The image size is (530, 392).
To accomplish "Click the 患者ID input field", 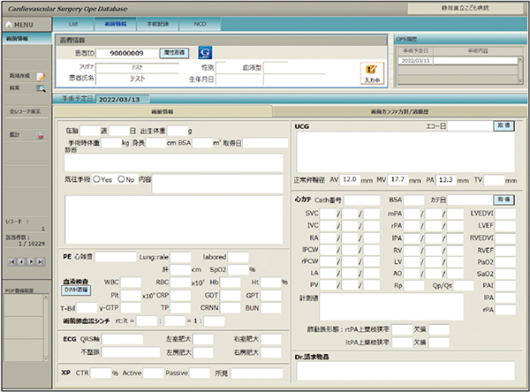I will click(126, 53).
